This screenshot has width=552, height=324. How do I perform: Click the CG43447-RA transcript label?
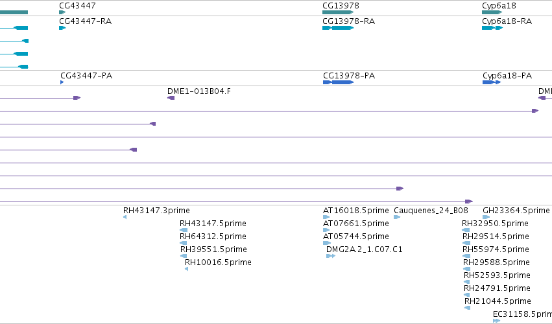point(86,21)
